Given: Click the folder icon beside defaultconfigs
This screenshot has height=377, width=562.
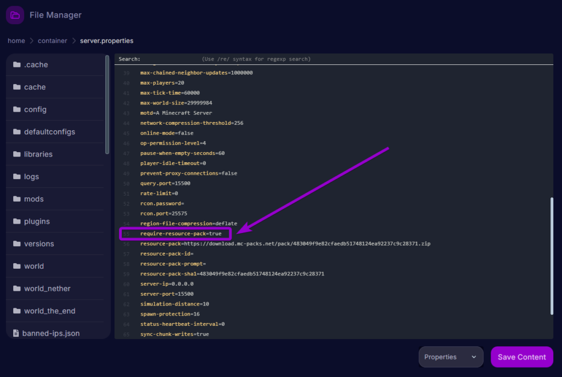Looking at the screenshot, I should coord(17,131).
